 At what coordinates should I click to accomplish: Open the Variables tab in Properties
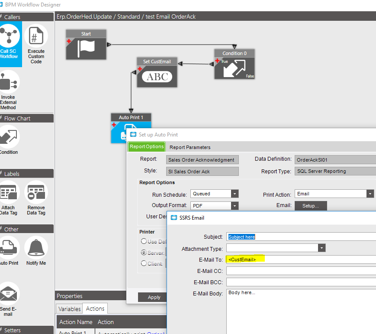(69, 309)
